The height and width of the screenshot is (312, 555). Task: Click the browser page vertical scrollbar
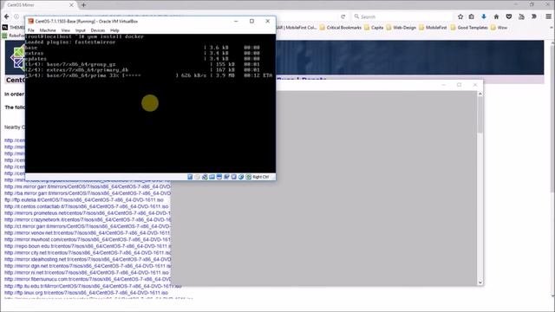552,120
